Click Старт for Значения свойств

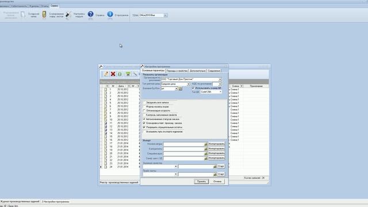click(x=221, y=166)
